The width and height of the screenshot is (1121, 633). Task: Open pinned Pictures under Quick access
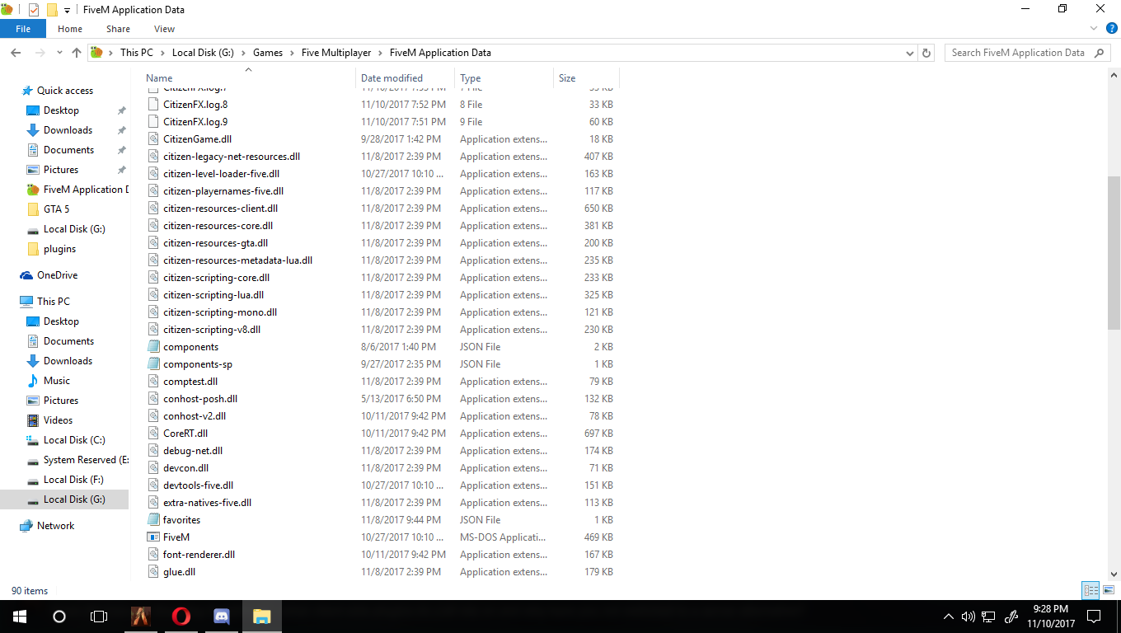(x=61, y=170)
